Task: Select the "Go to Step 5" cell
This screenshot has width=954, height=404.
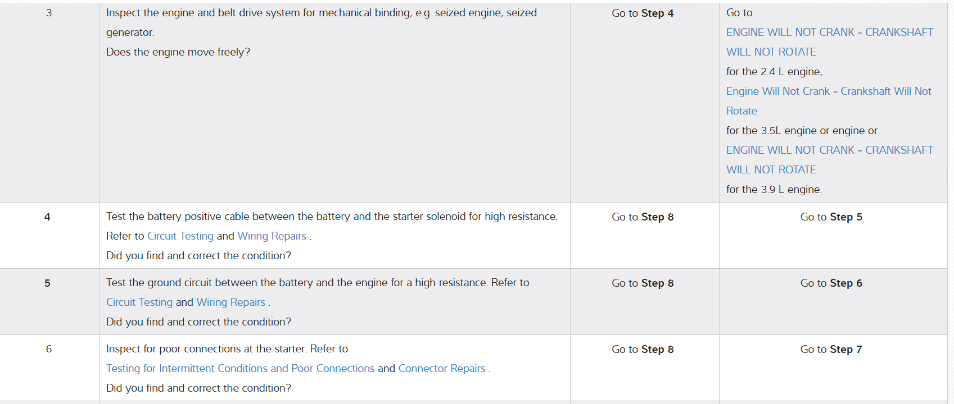Action: point(831,217)
